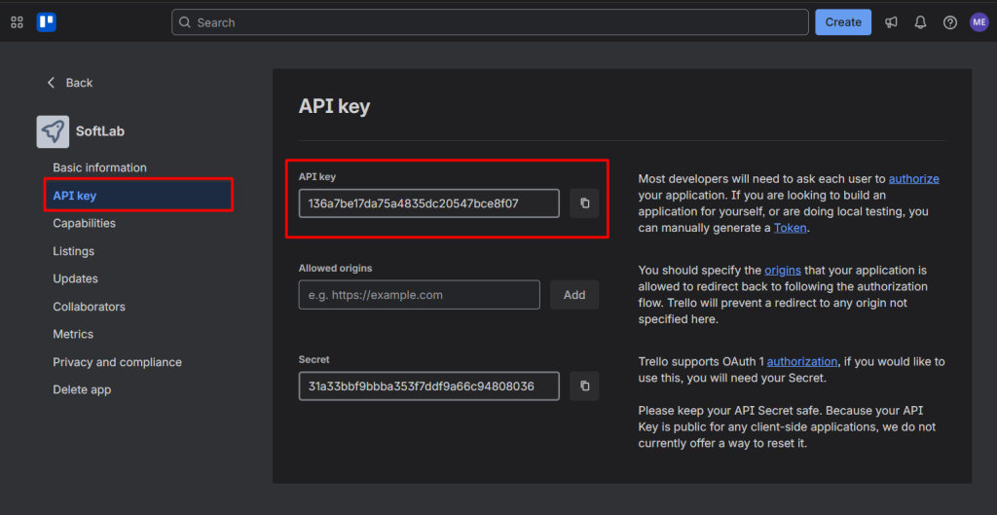The height and width of the screenshot is (515, 997).
Task: Click the Secret field label
Action: tap(314, 359)
